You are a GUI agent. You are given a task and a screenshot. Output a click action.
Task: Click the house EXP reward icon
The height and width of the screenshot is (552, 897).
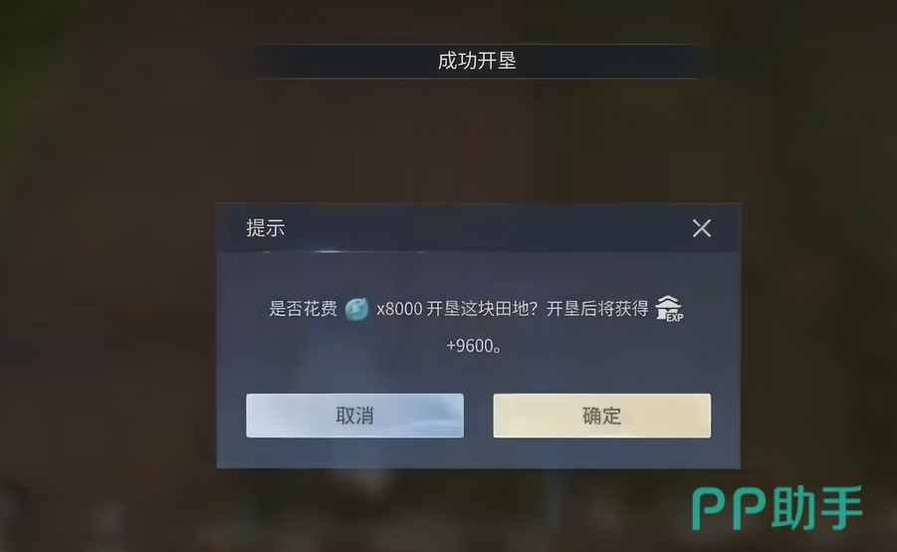[669, 309]
